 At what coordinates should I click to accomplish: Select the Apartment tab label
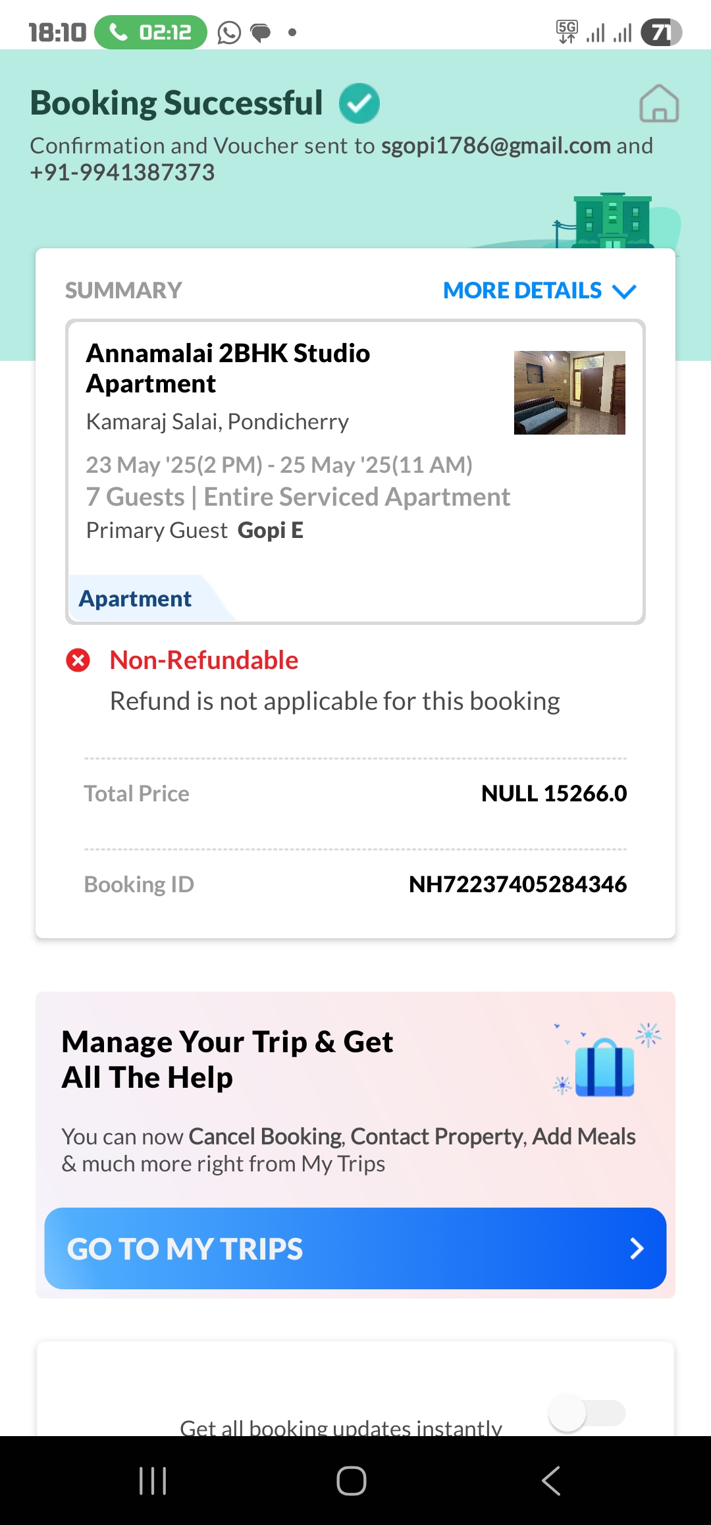click(136, 599)
